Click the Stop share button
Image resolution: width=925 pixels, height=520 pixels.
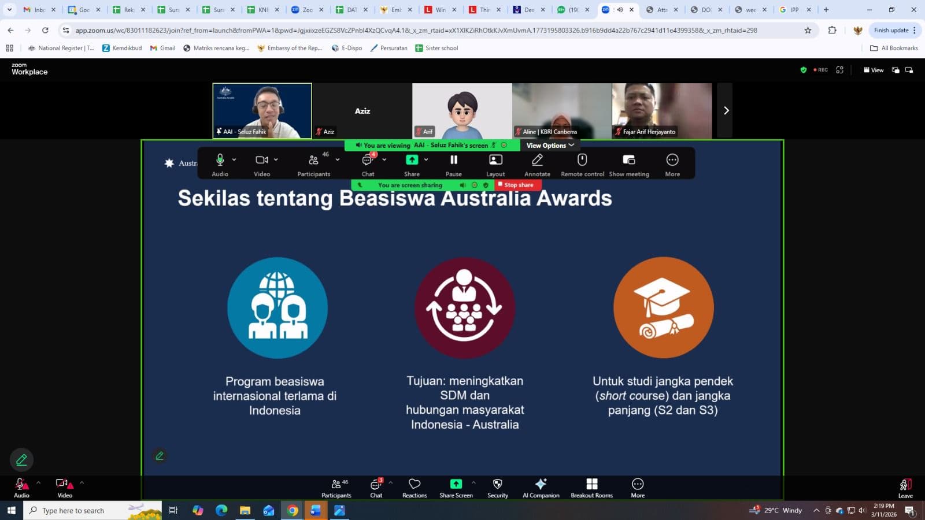point(517,185)
